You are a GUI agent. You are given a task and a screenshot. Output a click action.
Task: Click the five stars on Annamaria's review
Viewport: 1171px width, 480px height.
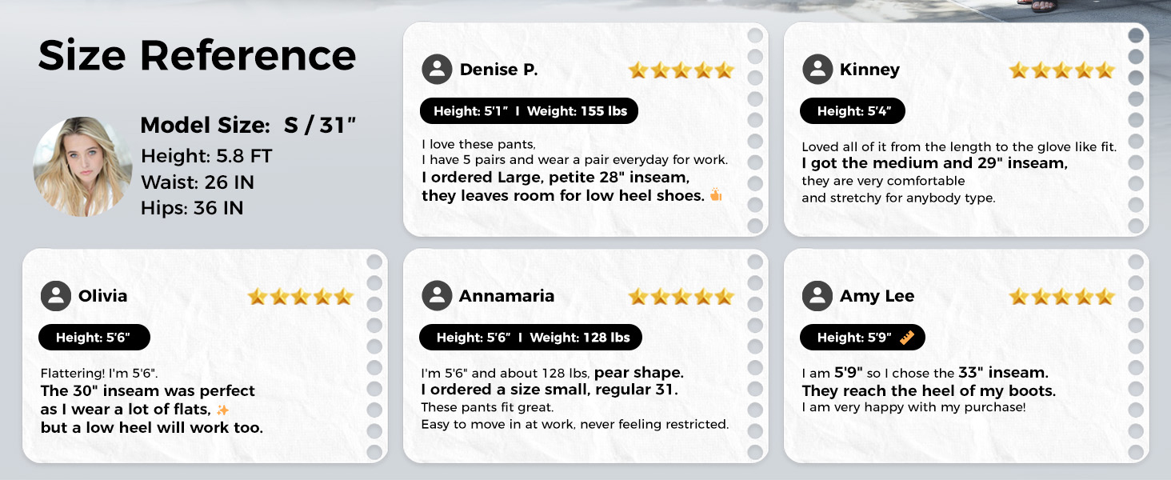pos(681,297)
